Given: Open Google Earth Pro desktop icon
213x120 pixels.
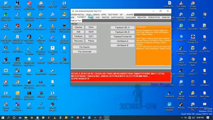Looking at the screenshot, I should (x=193, y=107).
